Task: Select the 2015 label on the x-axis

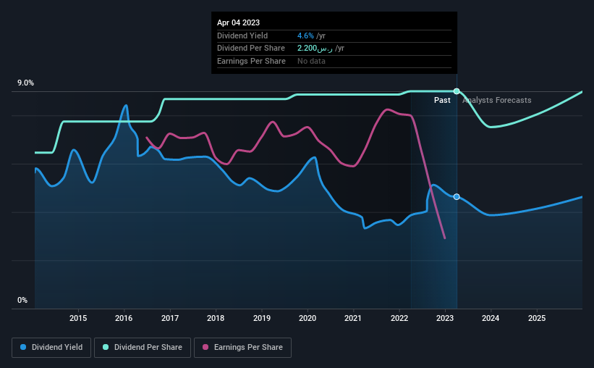Action: (78, 318)
